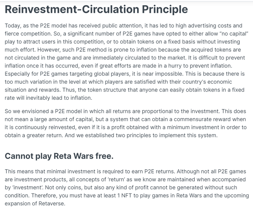This screenshot has height=212, width=253.
Task: Click the word "Reinvestment" in main title
Action: [41, 9]
